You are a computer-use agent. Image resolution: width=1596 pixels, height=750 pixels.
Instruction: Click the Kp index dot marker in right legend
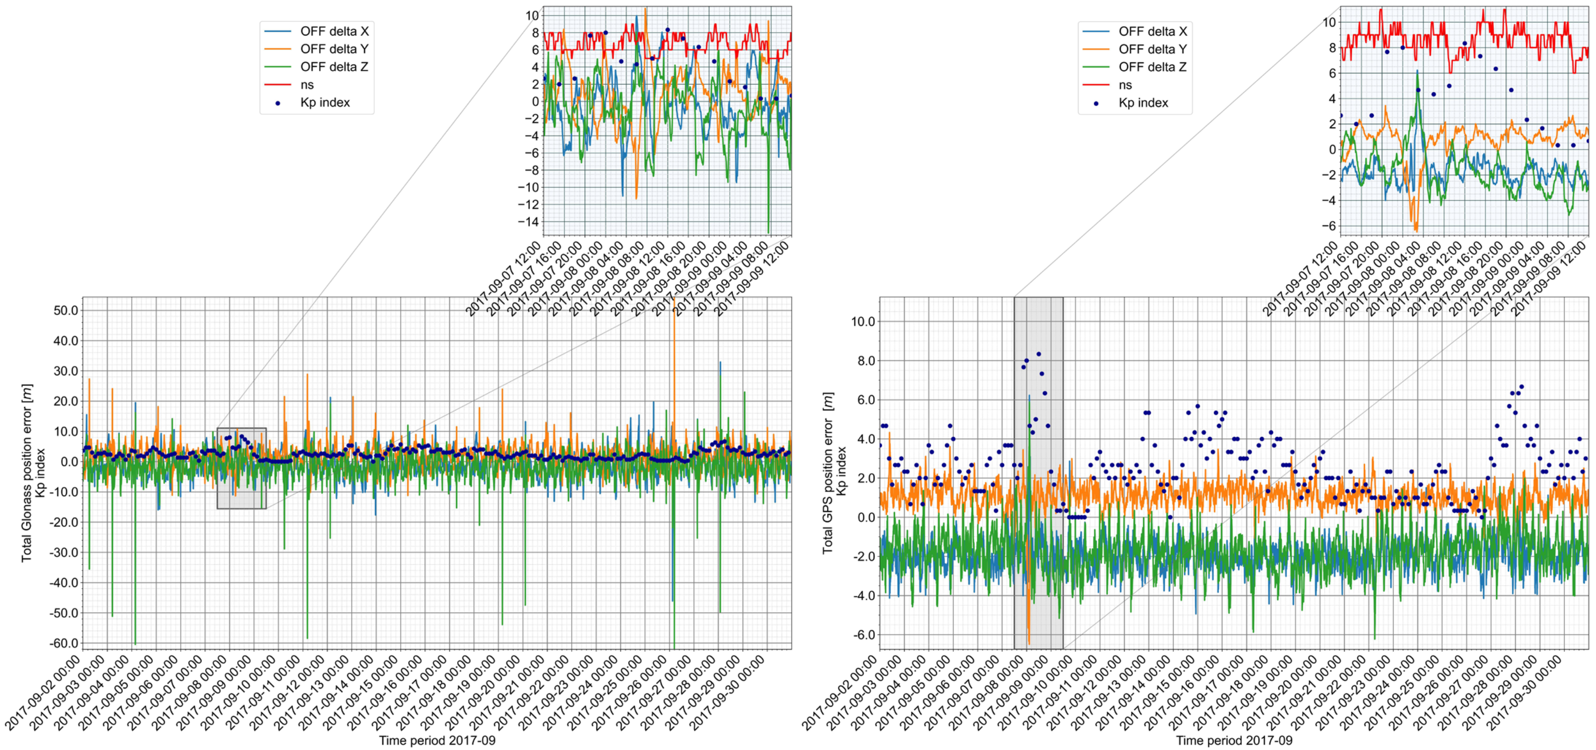pyautogui.click(x=1096, y=103)
